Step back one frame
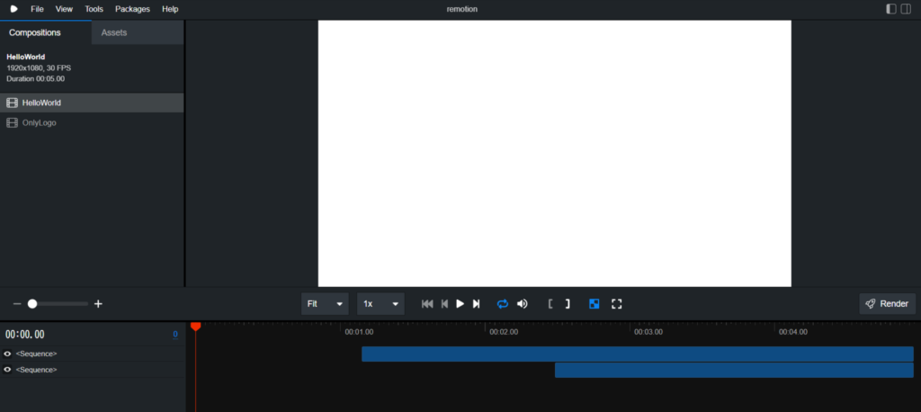 (444, 304)
